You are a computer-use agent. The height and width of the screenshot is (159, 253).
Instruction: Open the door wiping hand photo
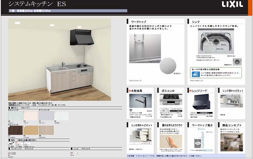(x=171, y=141)
